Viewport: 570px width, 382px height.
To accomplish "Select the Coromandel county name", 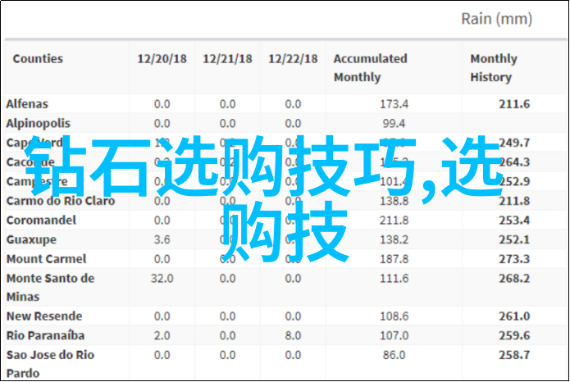I will point(41,221).
